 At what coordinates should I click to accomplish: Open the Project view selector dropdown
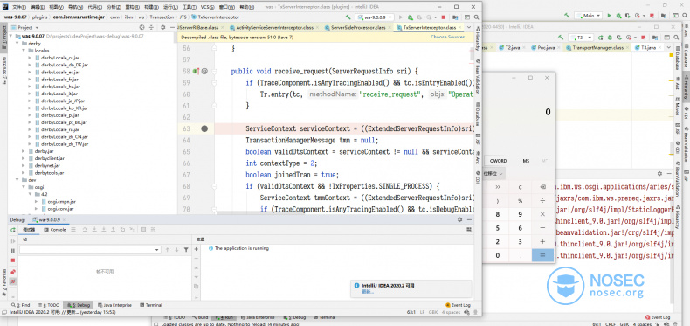pos(25,27)
